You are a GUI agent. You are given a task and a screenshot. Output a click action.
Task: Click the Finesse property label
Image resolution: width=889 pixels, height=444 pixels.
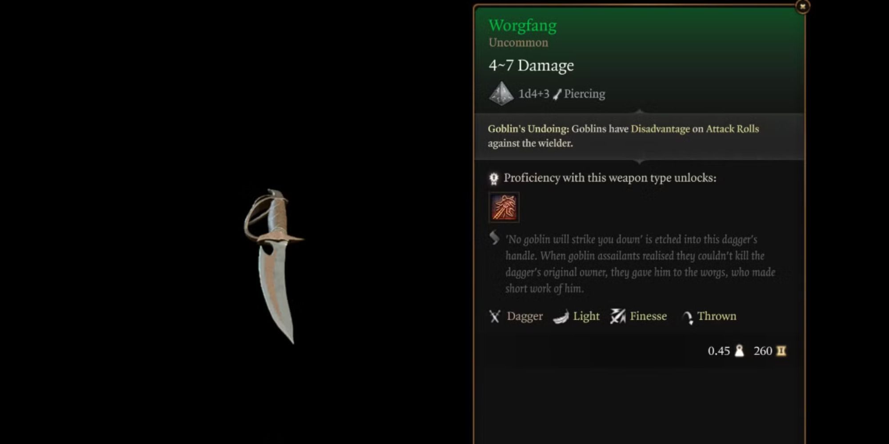coord(648,316)
